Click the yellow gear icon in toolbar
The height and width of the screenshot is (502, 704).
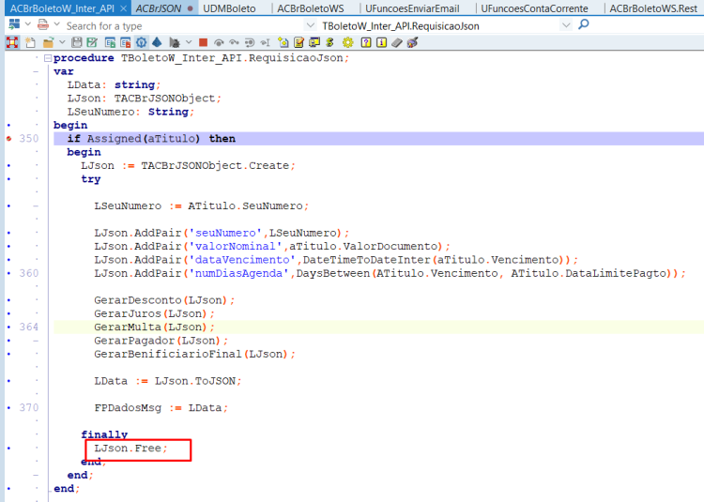348,42
